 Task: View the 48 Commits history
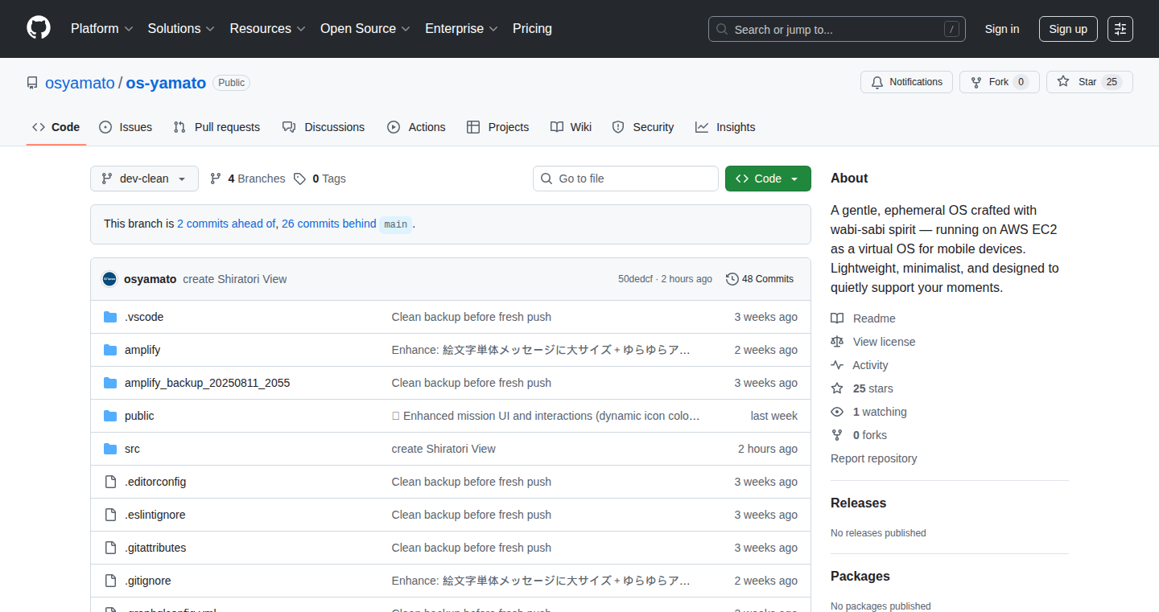pos(760,279)
